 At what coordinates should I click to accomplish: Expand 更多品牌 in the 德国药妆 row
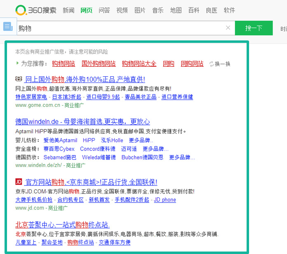tap(182, 158)
